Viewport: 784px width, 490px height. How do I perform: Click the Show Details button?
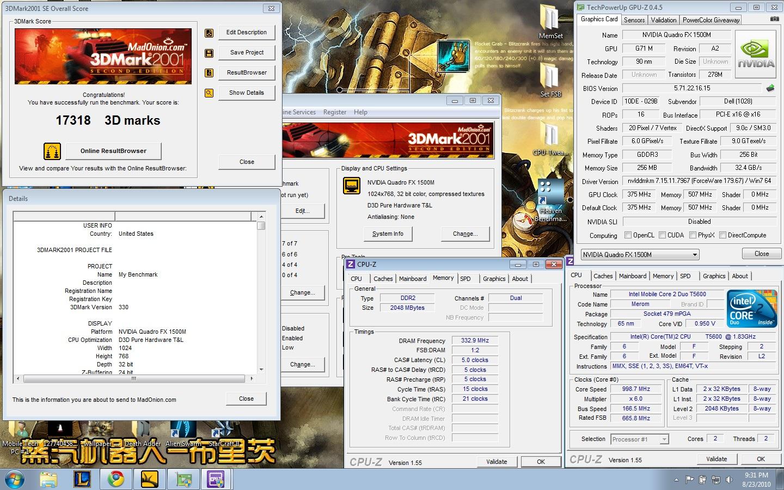click(x=247, y=93)
